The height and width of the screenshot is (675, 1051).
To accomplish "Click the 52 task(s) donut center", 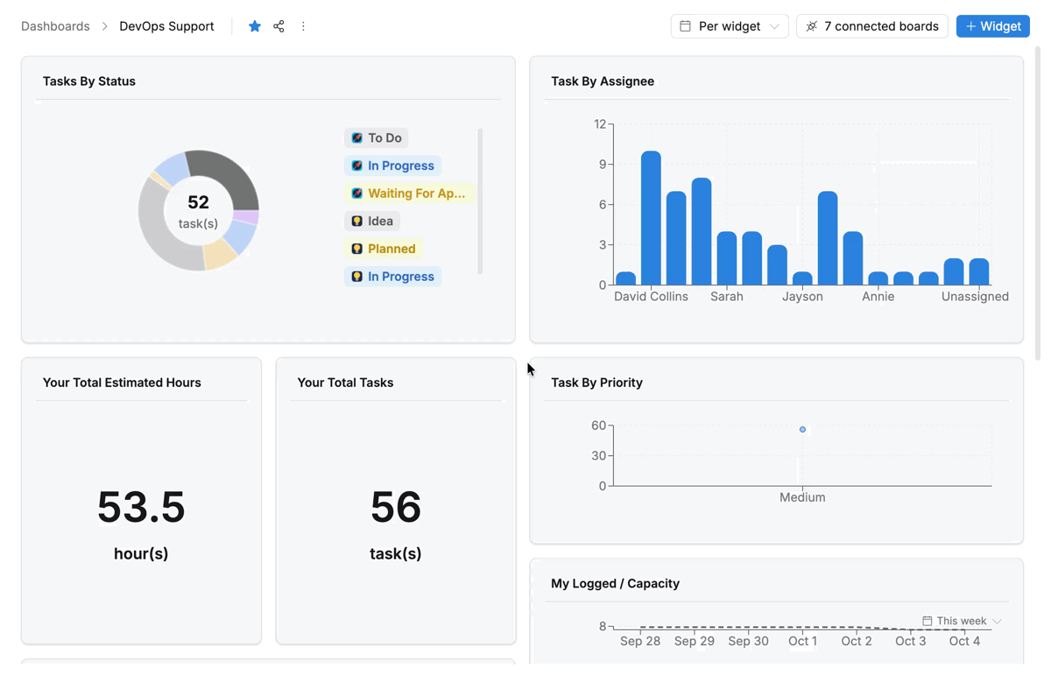I will (x=199, y=211).
